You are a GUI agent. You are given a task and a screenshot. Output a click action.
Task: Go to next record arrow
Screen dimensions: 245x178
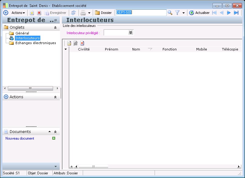click(229, 13)
